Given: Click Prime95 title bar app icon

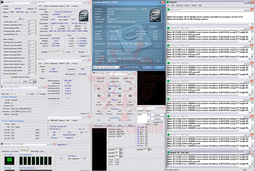Looking at the screenshot, I should click(168, 2).
